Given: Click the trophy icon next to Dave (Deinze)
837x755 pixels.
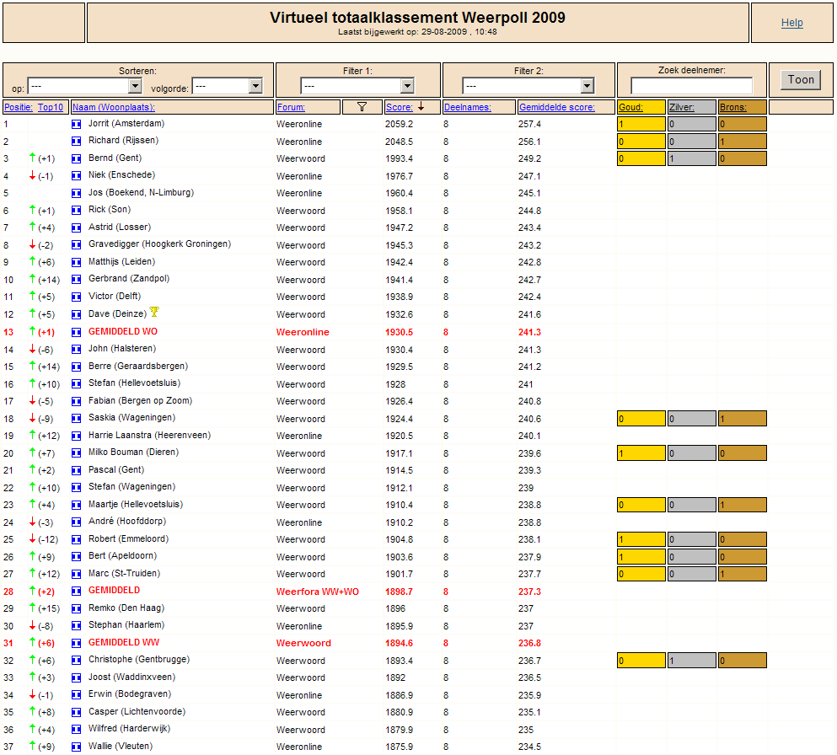Looking at the screenshot, I should pyautogui.click(x=154, y=312).
